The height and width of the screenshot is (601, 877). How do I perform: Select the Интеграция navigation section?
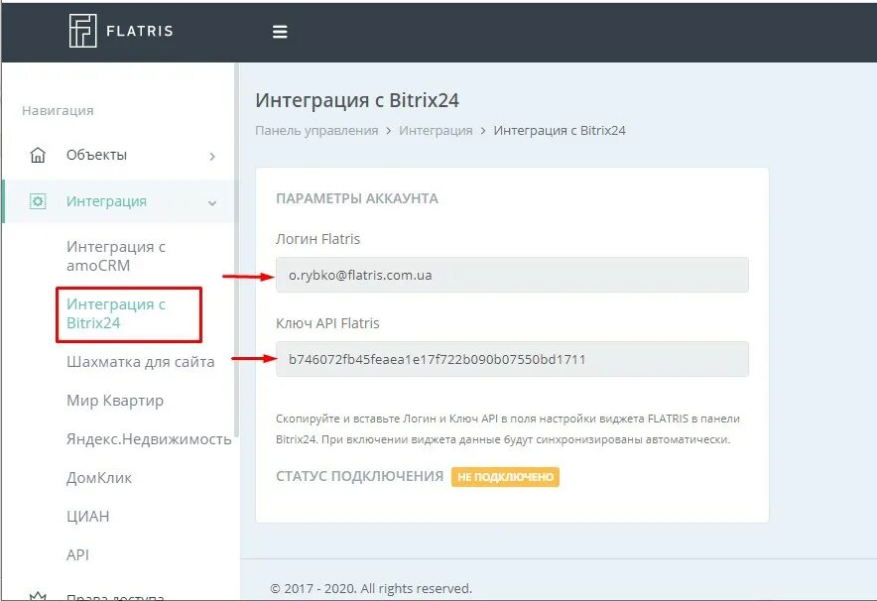pyautogui.click(x=106, y=201)
